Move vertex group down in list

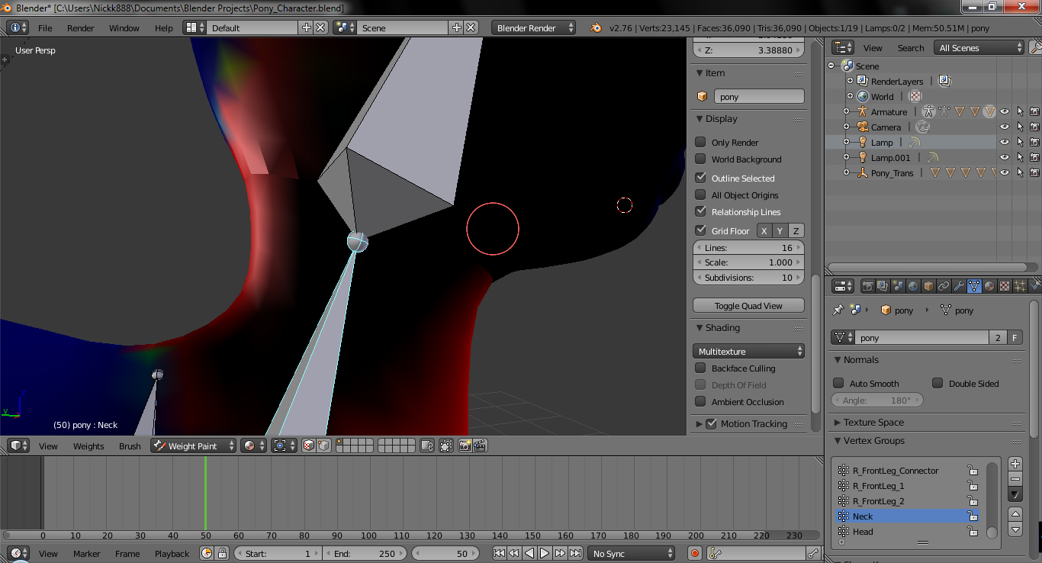(x=1015, y=529)
